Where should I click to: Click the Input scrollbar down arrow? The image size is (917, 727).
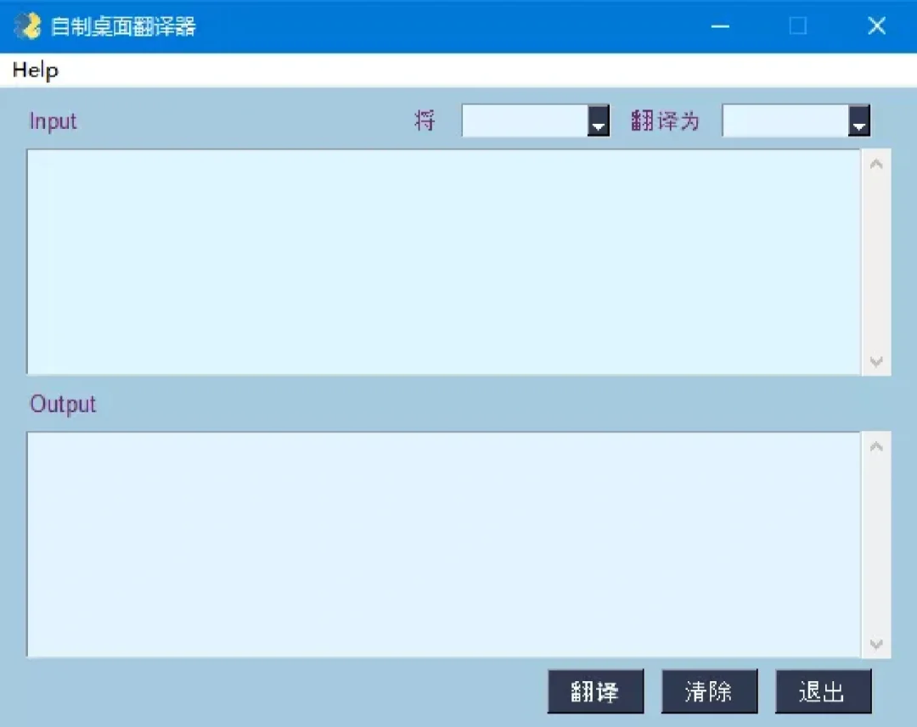876,361
